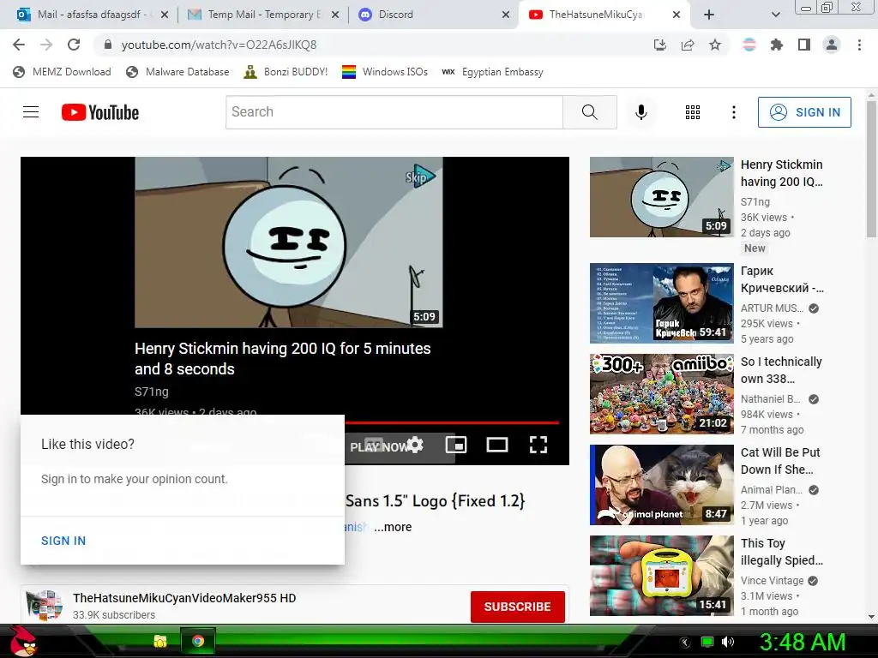
Task: Open file explorer in taskbar
Action: click(160, 641)
